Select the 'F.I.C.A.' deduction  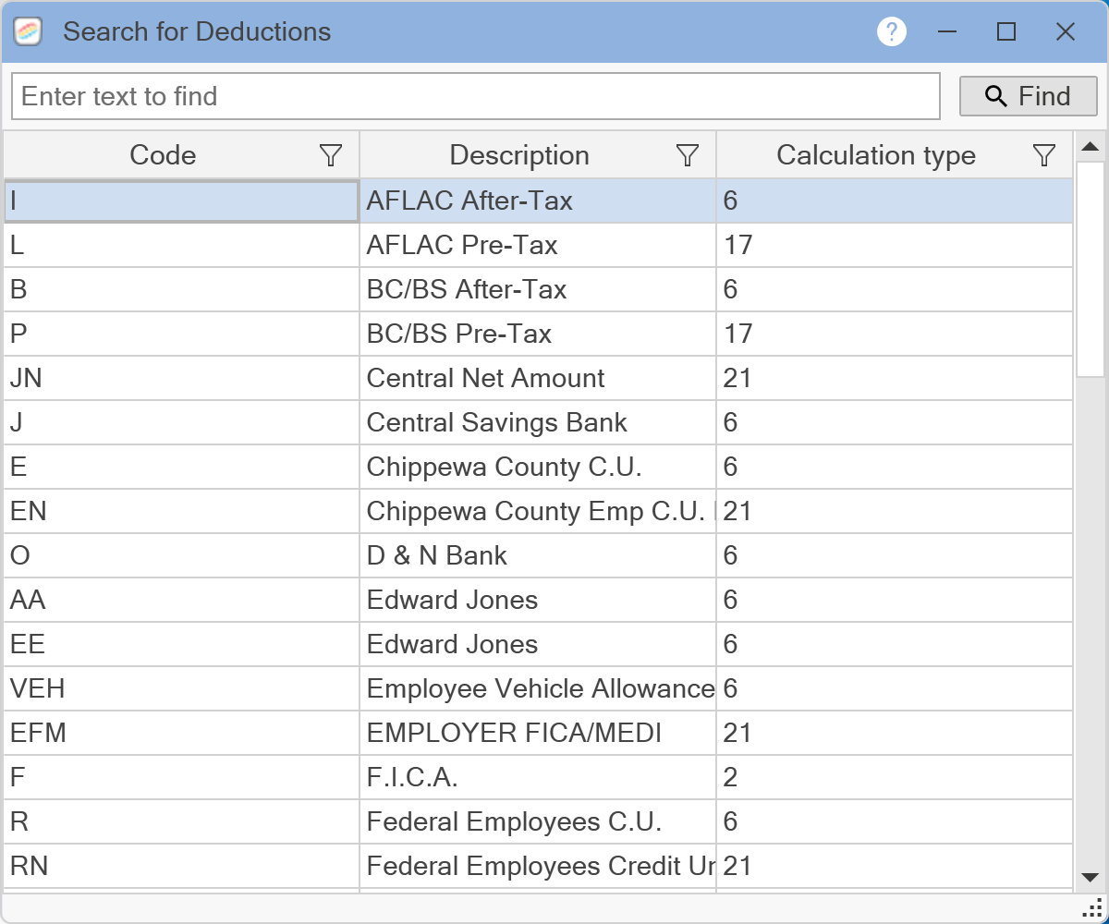538,777
